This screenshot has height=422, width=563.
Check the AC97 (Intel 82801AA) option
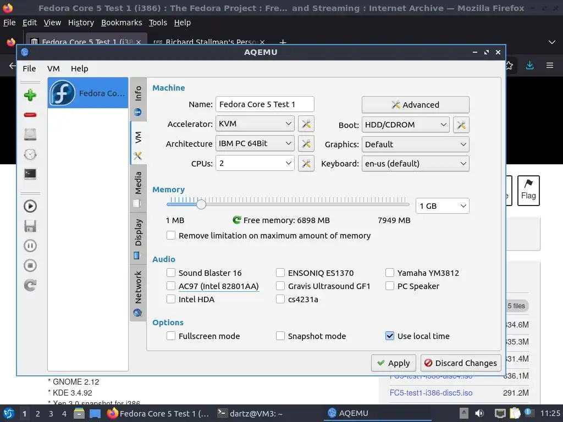171,286
